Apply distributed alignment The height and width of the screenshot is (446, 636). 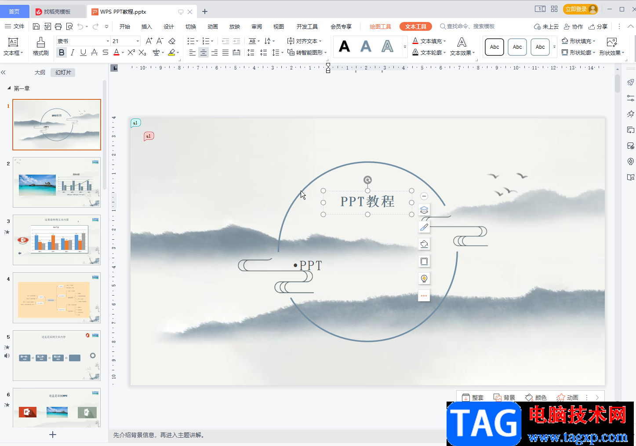(x=236, y=52)
